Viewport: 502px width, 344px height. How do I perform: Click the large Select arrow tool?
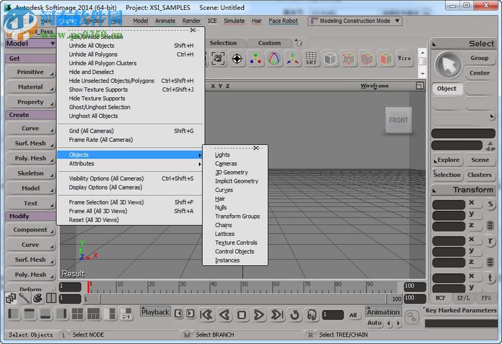tap(448, 65)
